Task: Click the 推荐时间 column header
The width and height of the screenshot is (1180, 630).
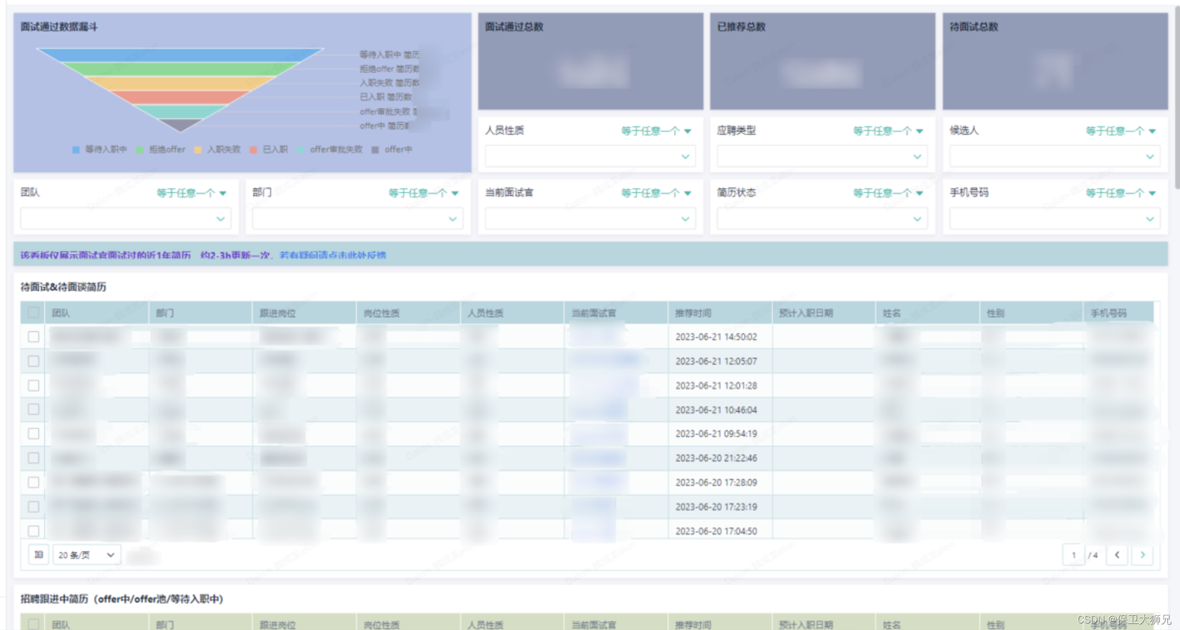Action: tap(693, 313)
